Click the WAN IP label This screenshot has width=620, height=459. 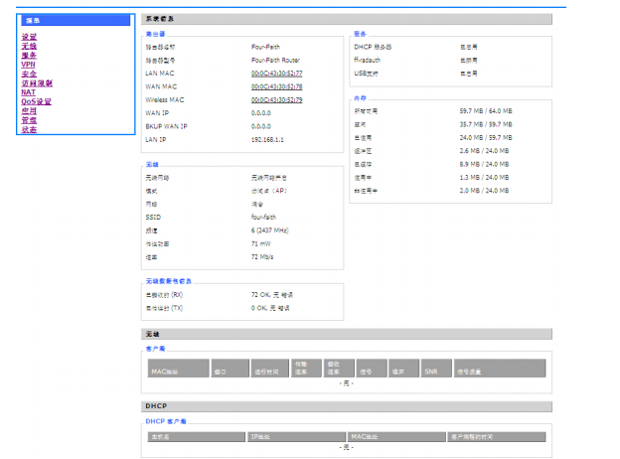157,113
